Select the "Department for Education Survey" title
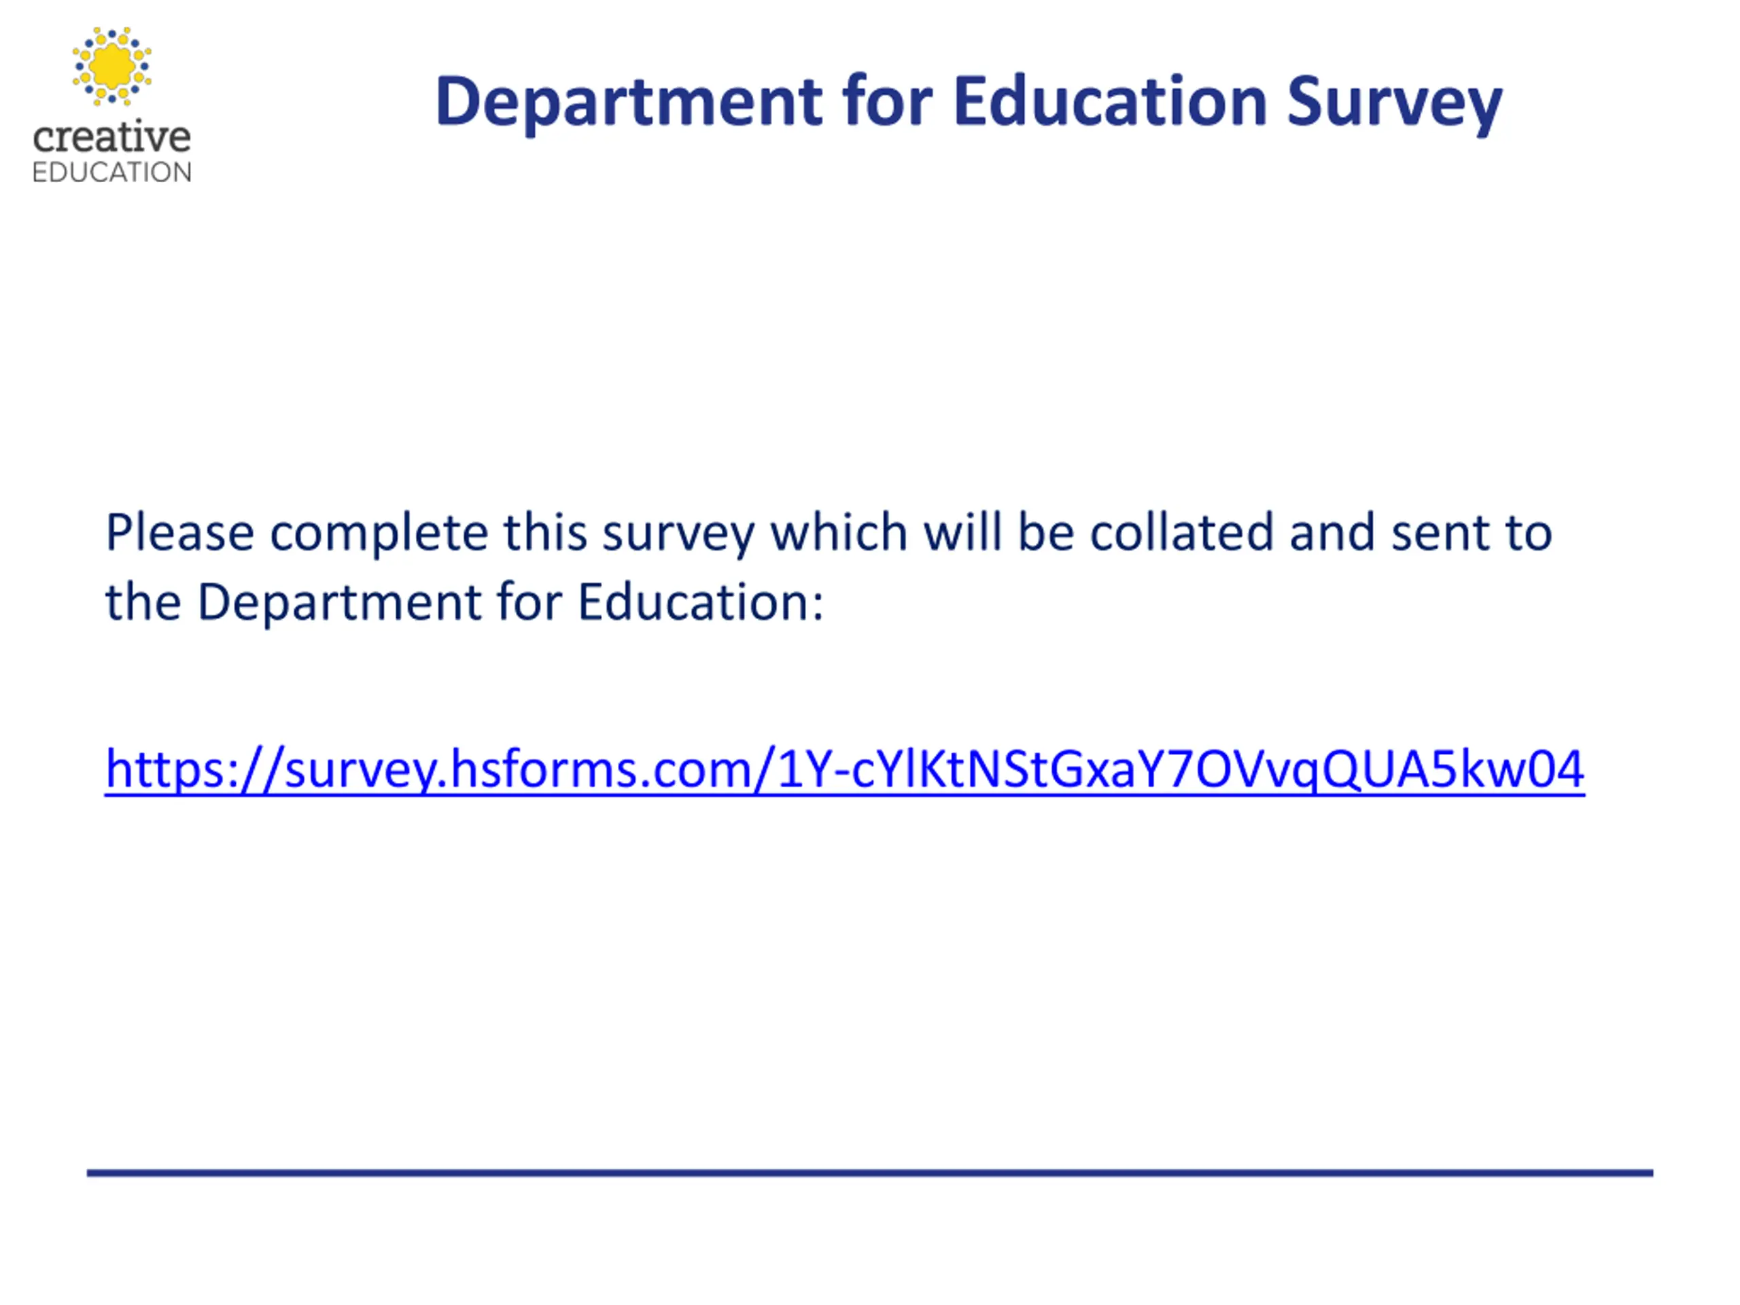The width and height of the screenshot is (1740, 1305). tap(969, 102)
